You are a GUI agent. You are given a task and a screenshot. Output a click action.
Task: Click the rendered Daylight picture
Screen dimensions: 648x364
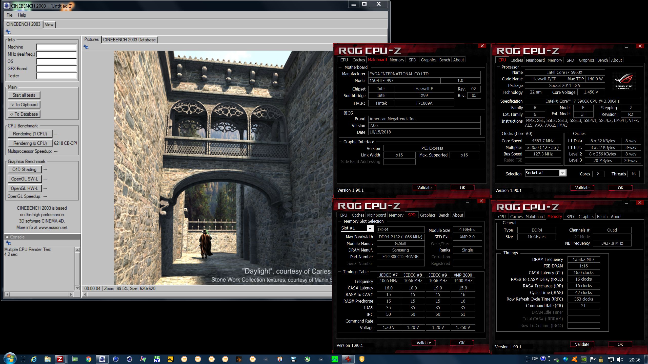223,168
